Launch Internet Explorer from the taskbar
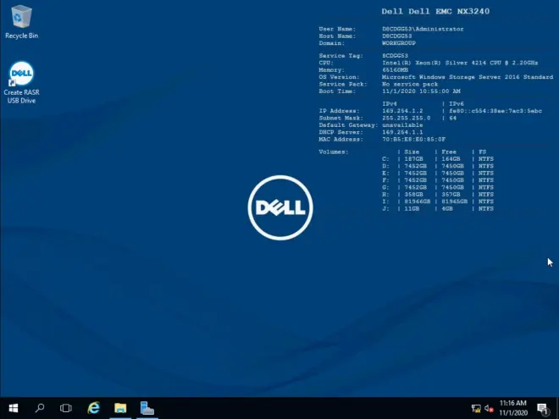559x419 pixels. pos(93,408)
